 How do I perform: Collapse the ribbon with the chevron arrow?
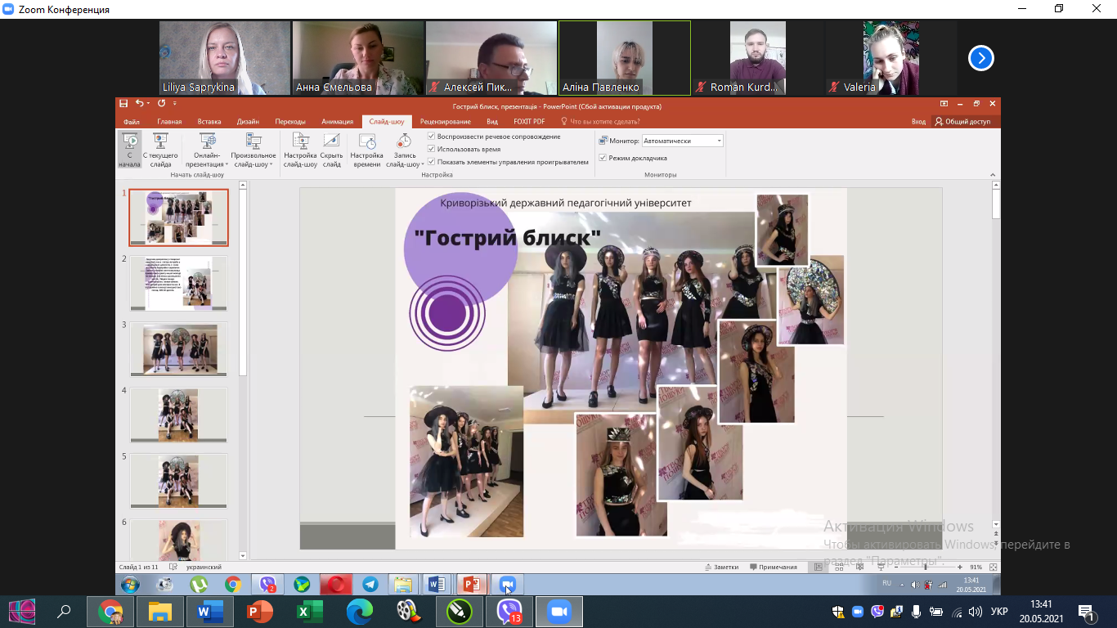(x=993, y=174)
